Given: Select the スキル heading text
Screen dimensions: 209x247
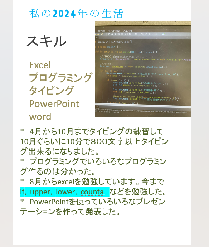Looking at the screenshot, I should pyautogui.click(x=47, y=41).
